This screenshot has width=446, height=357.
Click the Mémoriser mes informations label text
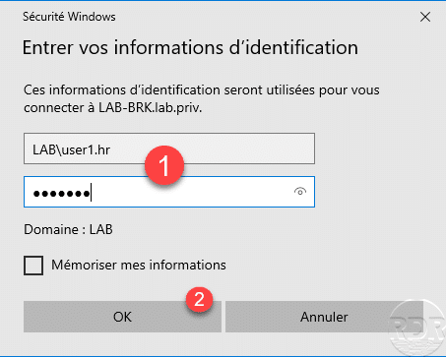(139, 265)
